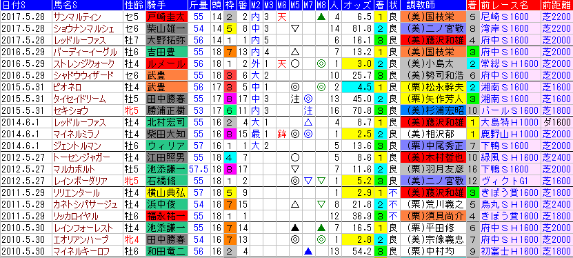Open horse トーセンジャガー
573x258 pixels.
click(81, 157)
